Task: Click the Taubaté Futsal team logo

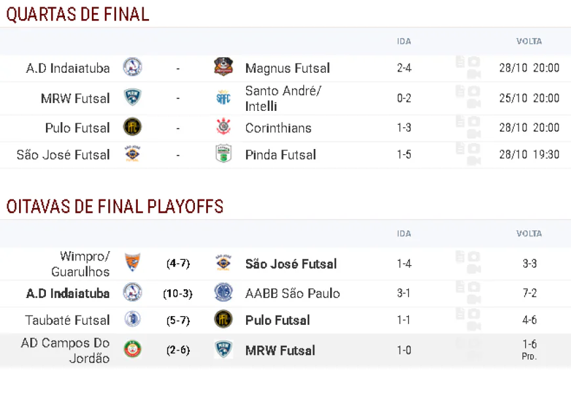Action: pyautogui.click(x=133, y=320)
